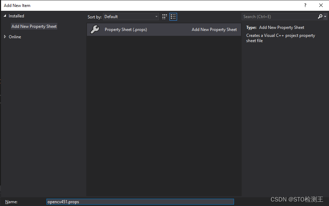Image resolution: width=329 pixels, height=206 pixels.
Task: Click the Name input field
Action: click(x=140, y=201)
